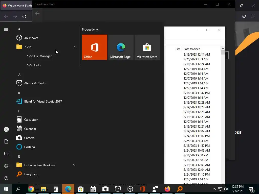Click the 'E' letter header in app list

19,156
